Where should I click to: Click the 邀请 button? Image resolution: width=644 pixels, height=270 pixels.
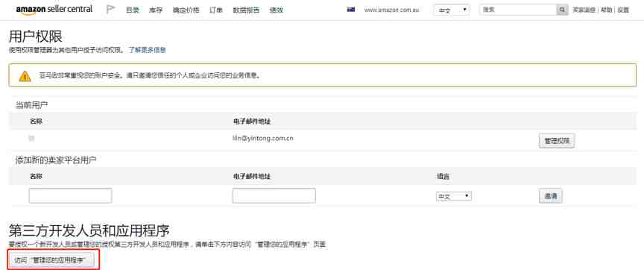[550, 196]
